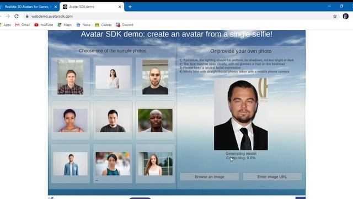Click the Browse an image button
Screen dimensions: 353x199
pyautogui.click(x=210, y=177)
